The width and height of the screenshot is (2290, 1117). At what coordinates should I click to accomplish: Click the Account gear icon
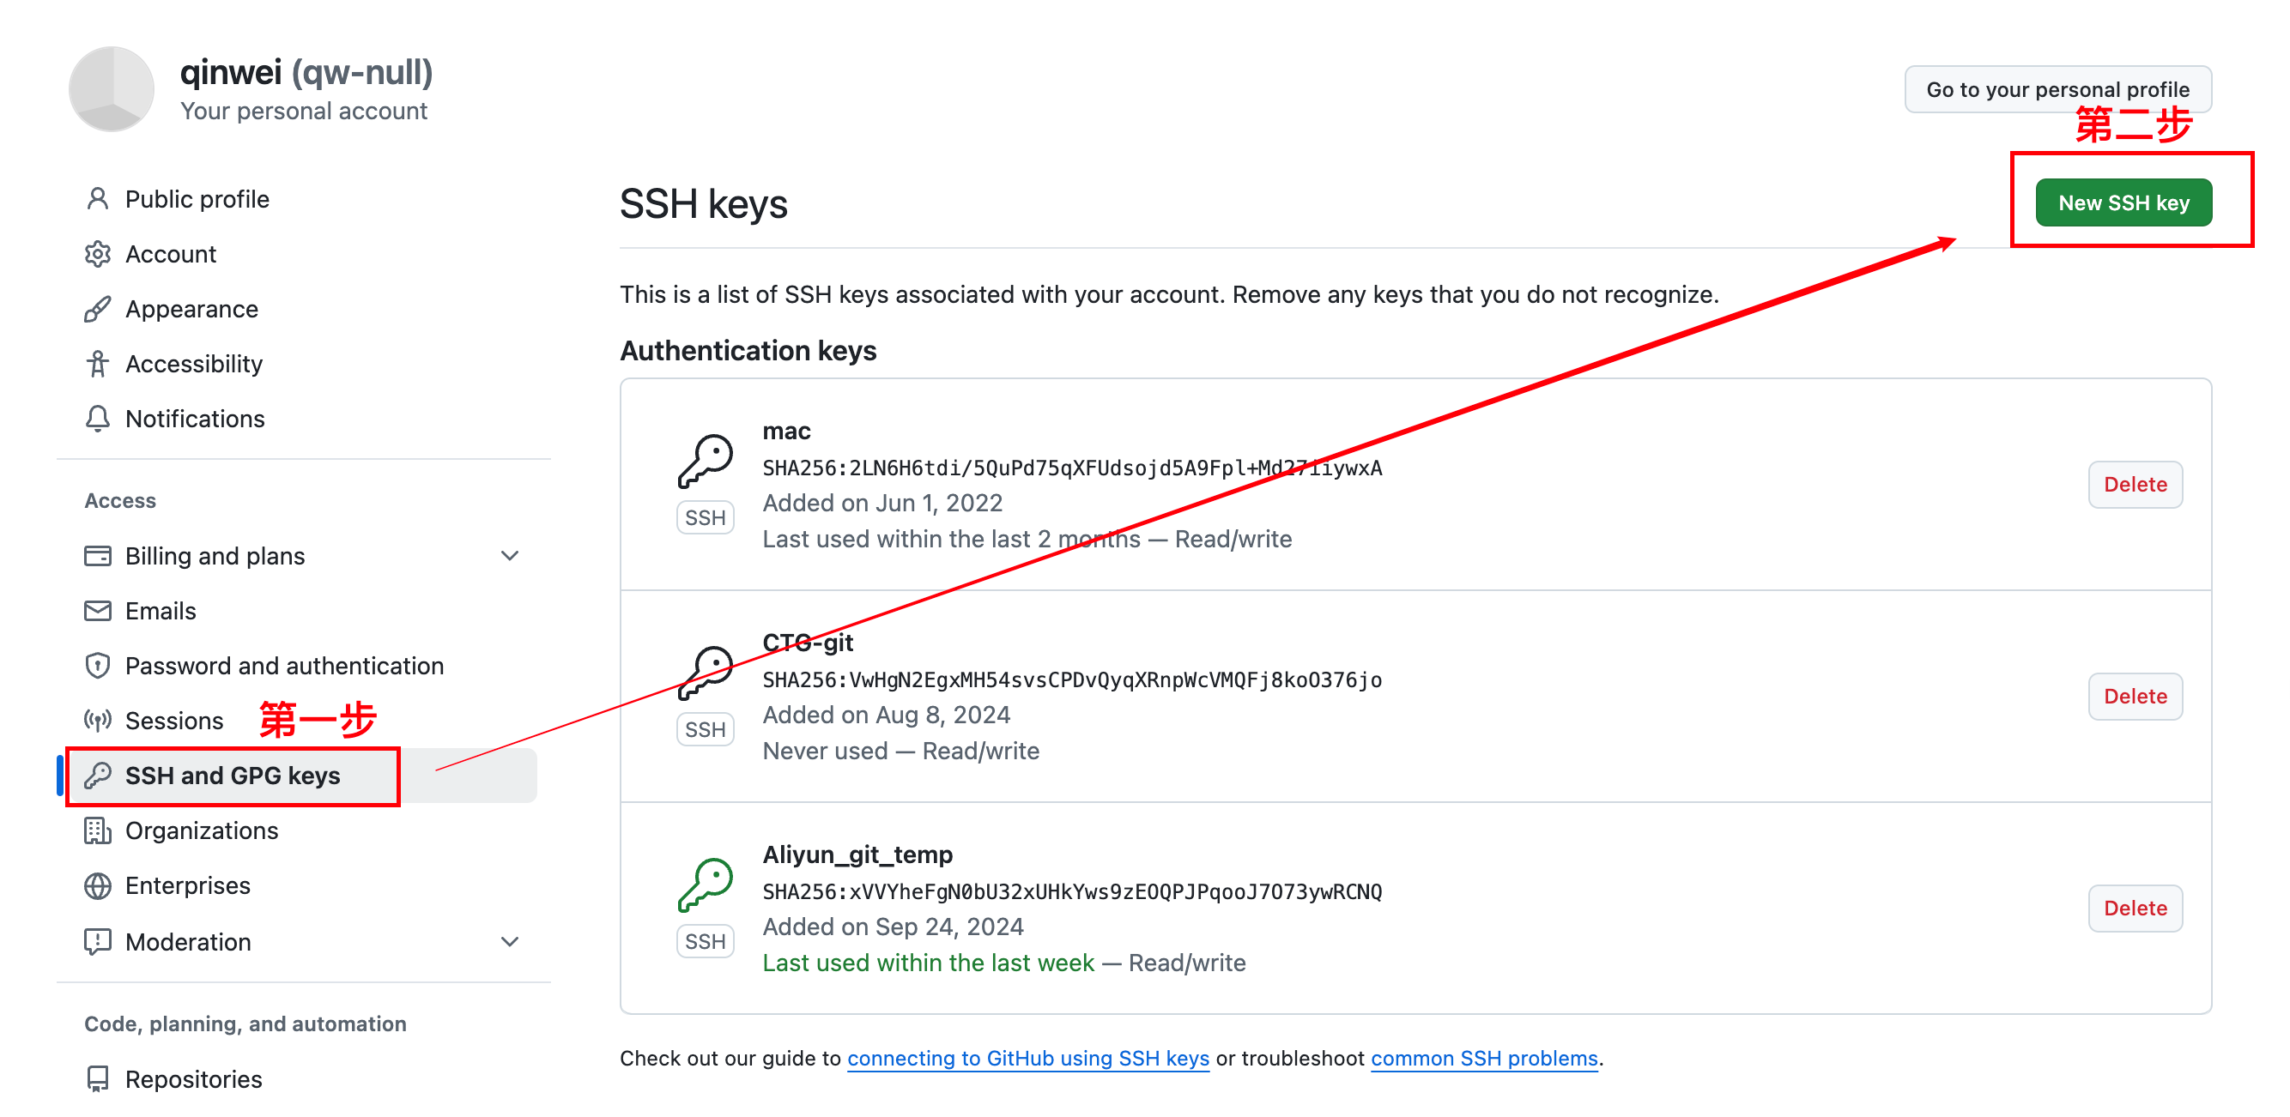coord(98,254)
